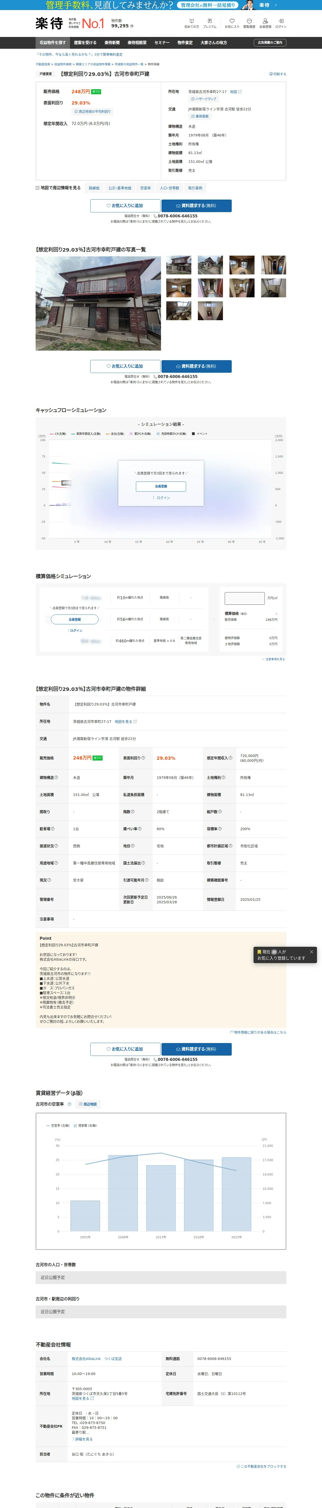322x1508 pixels.
Task: Open the 閲覧履歴 history icon
Action: pyautogui.click(x=249, y=23)
